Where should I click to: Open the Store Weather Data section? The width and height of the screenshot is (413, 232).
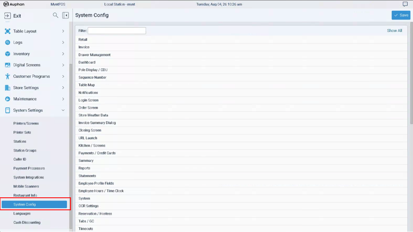(241, 115)
